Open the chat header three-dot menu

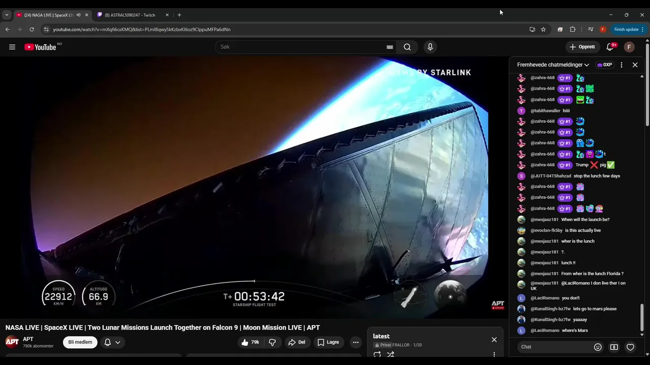(621, 65)
